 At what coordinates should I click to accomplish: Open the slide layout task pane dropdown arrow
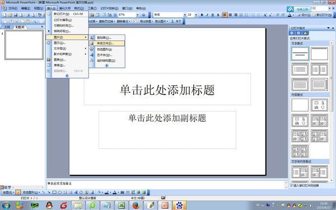click(328, 28)
